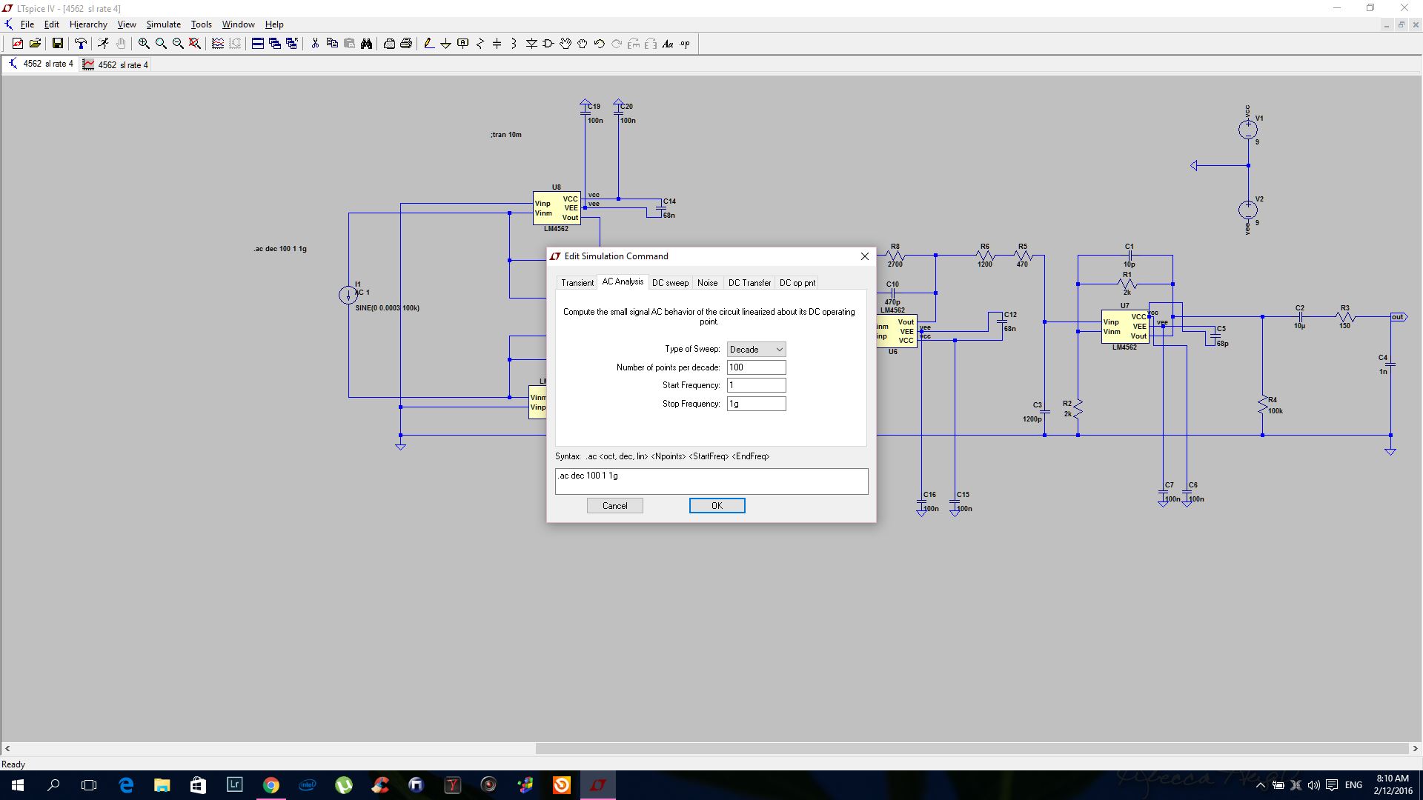Select the Place Inductor tool
The image size is (1423, 800).
pos(514,44)
